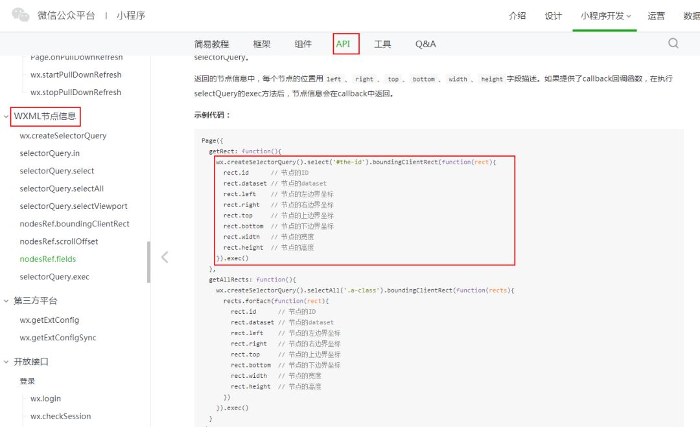Go to the 运营 top menu
The image size is (700, 427).
coord(656,16)
